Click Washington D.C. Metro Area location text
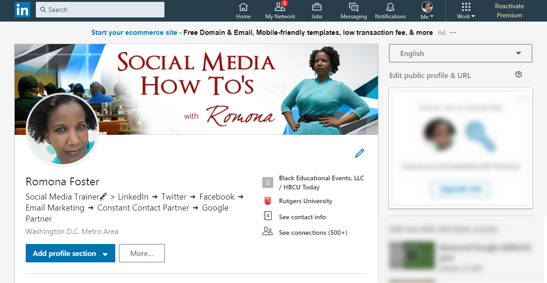The height and width of the screenshot is (283, 547). click(72, 232)
